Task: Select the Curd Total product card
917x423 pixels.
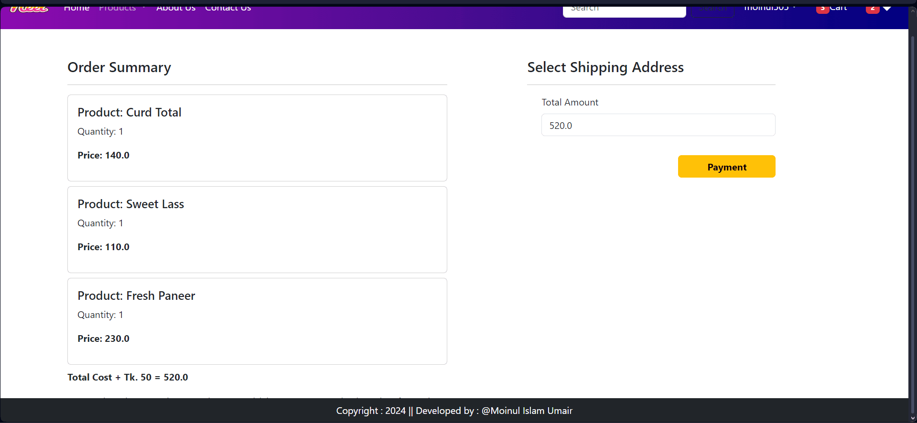Action: [257, 138]
